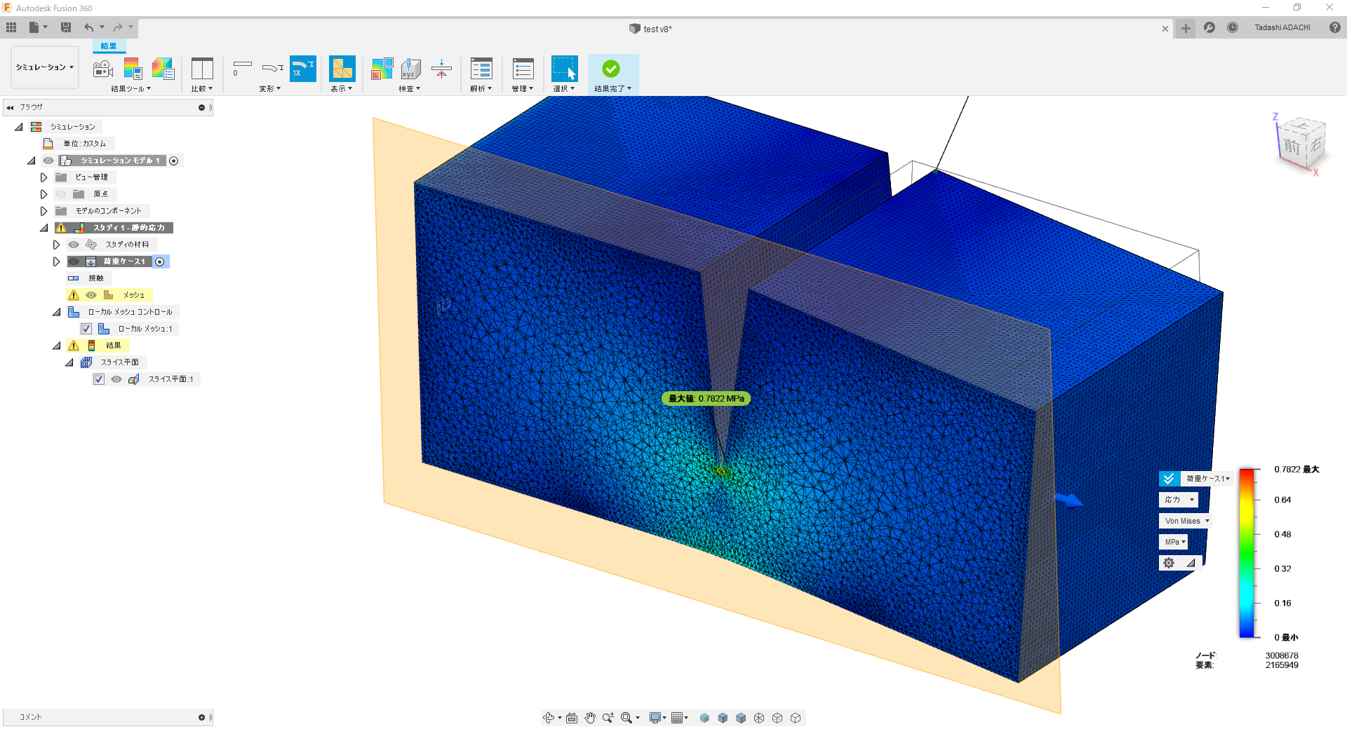Click the legend settings gear icon

(1169, 563)
